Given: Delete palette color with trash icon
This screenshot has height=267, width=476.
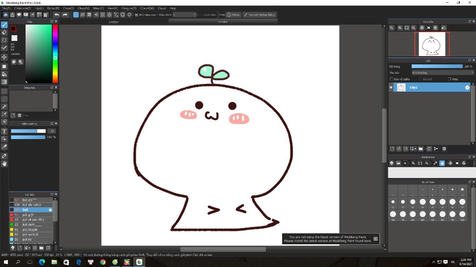Looking at the screenshot, I should pyautogui.click(x=20, y=115).
